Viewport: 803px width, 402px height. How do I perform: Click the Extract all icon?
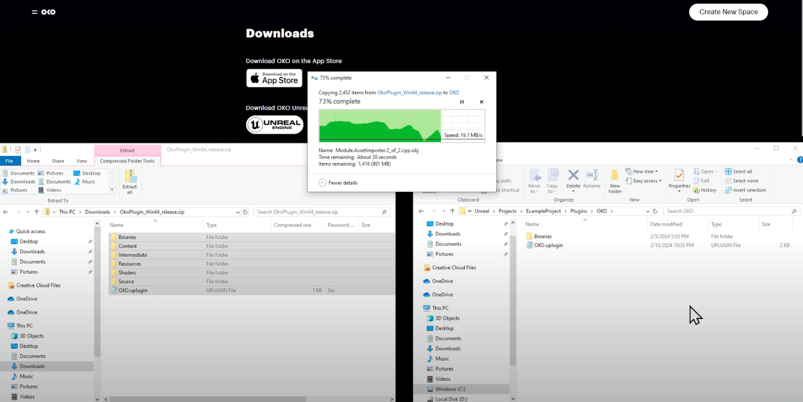[x=129, y=181]
